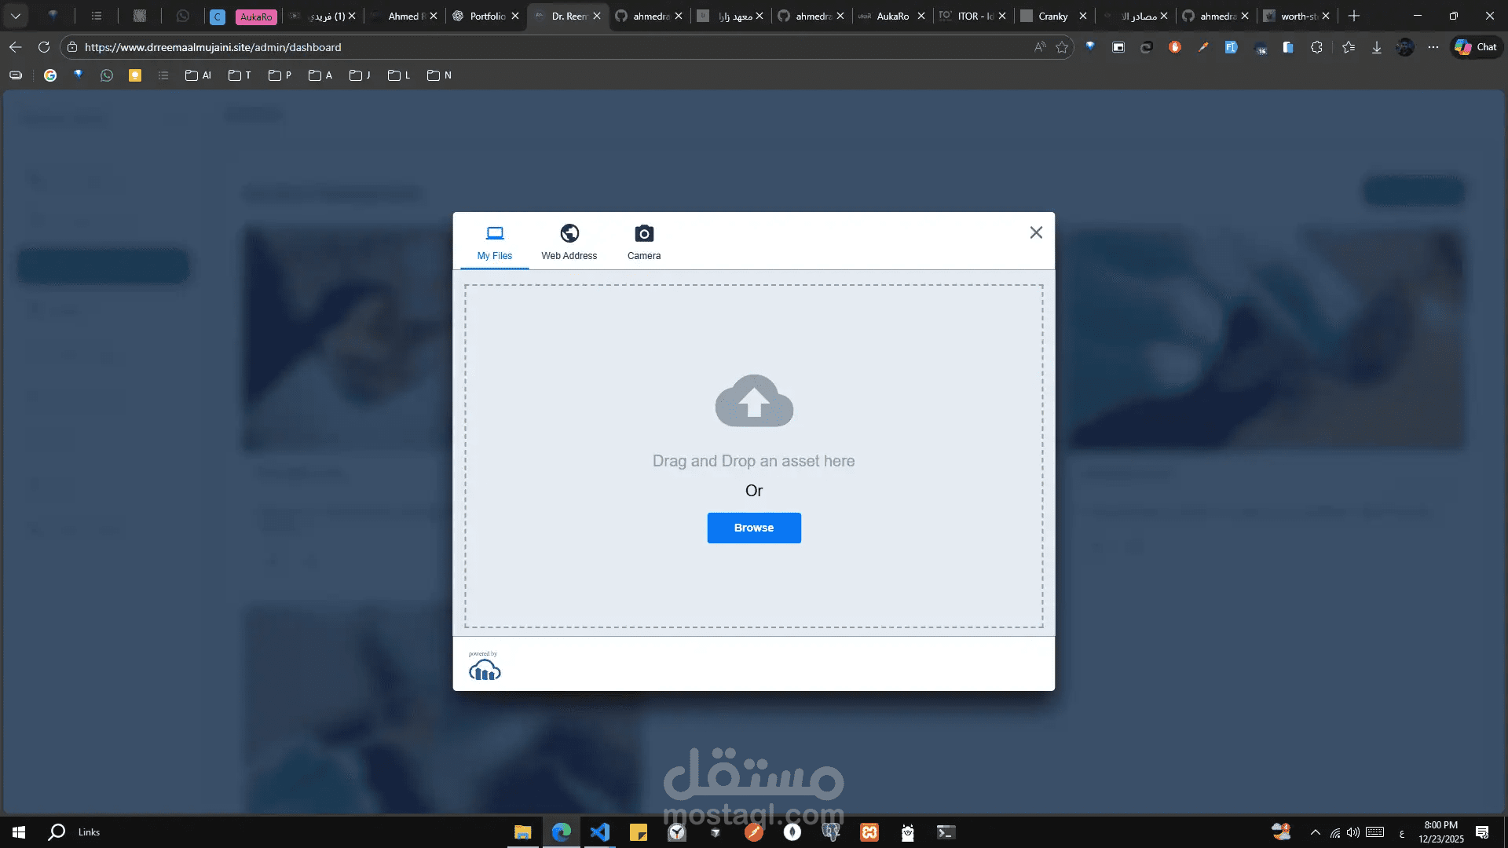Click the blue Browse button

(x=753, y=528)
